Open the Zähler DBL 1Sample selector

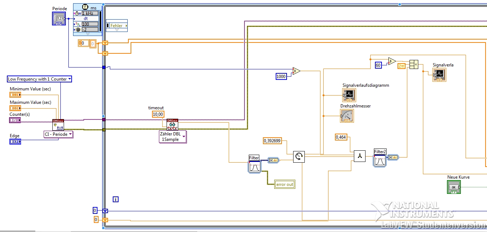pos(173,137)
